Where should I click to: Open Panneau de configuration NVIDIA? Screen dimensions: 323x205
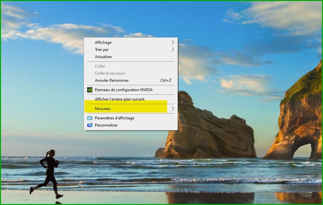click(123, 90)
